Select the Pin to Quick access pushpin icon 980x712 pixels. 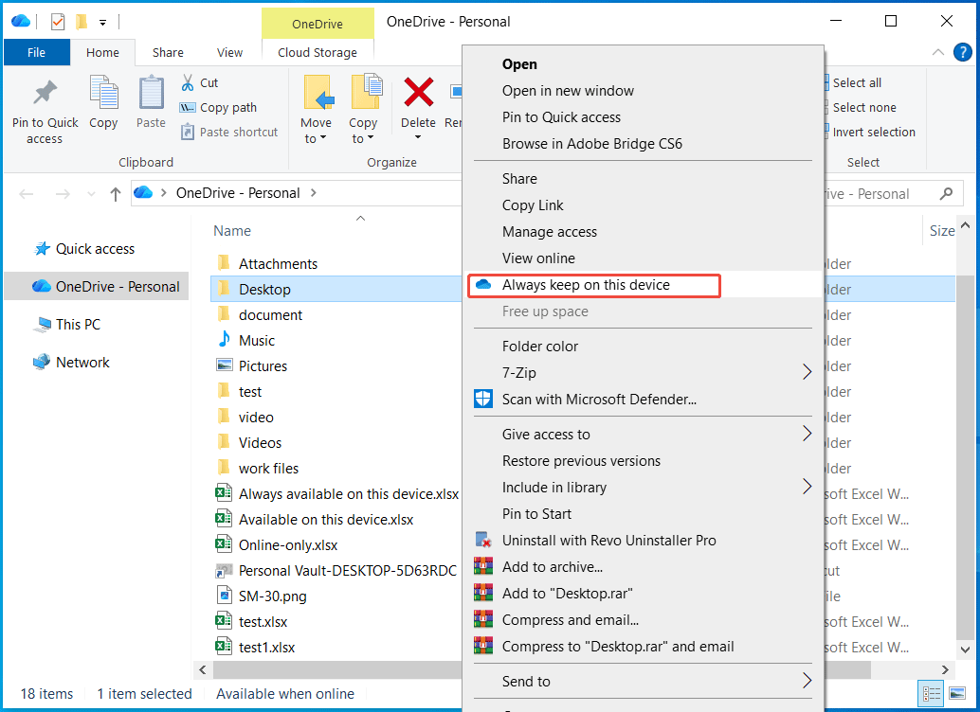44,94
